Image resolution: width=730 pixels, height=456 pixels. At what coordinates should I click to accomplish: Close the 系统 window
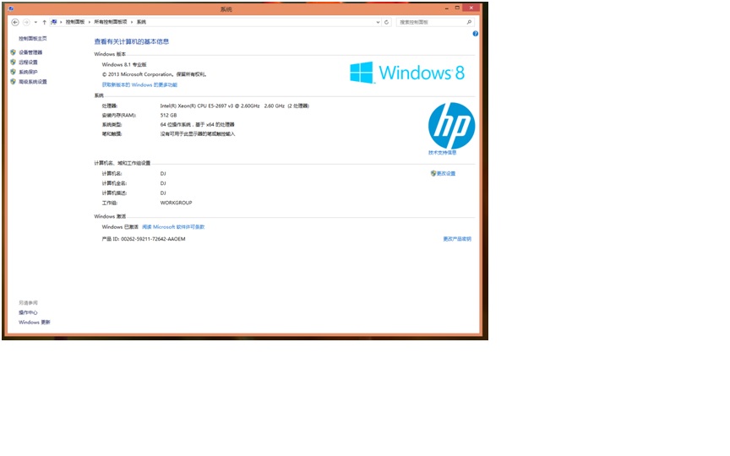click(x=471, y=8)
